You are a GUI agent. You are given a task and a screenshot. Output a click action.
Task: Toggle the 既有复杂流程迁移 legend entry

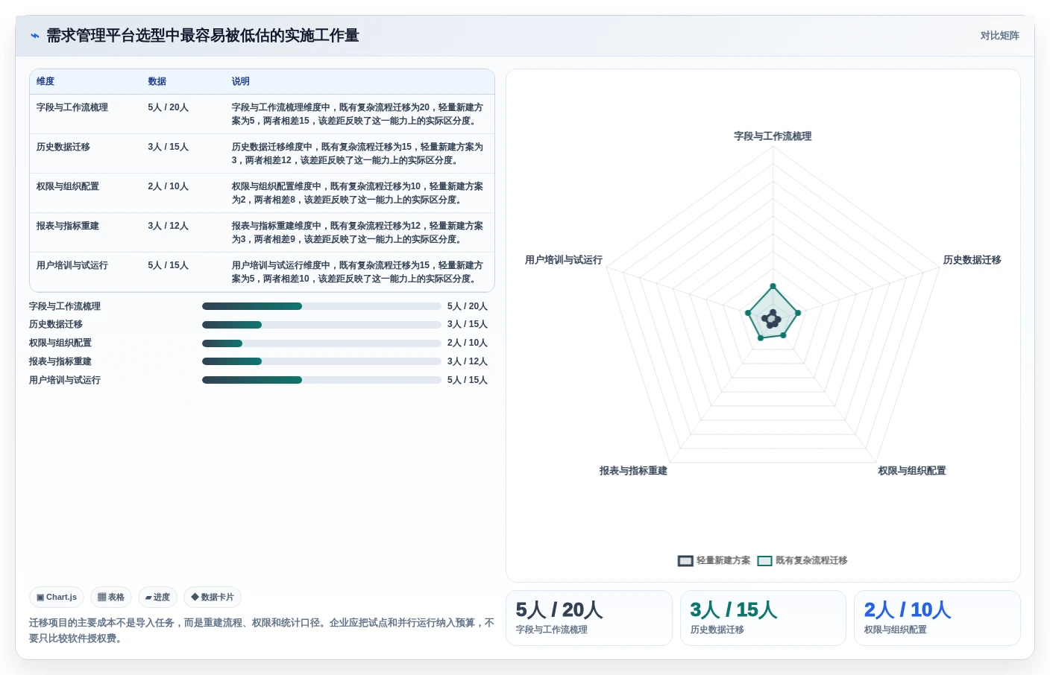[x=802, y=560]
